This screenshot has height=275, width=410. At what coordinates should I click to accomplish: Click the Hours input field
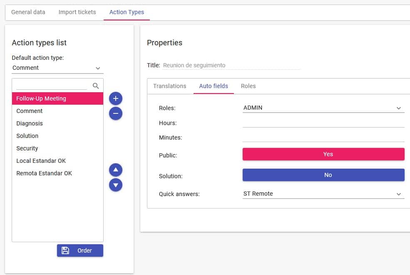pos(323,123)
